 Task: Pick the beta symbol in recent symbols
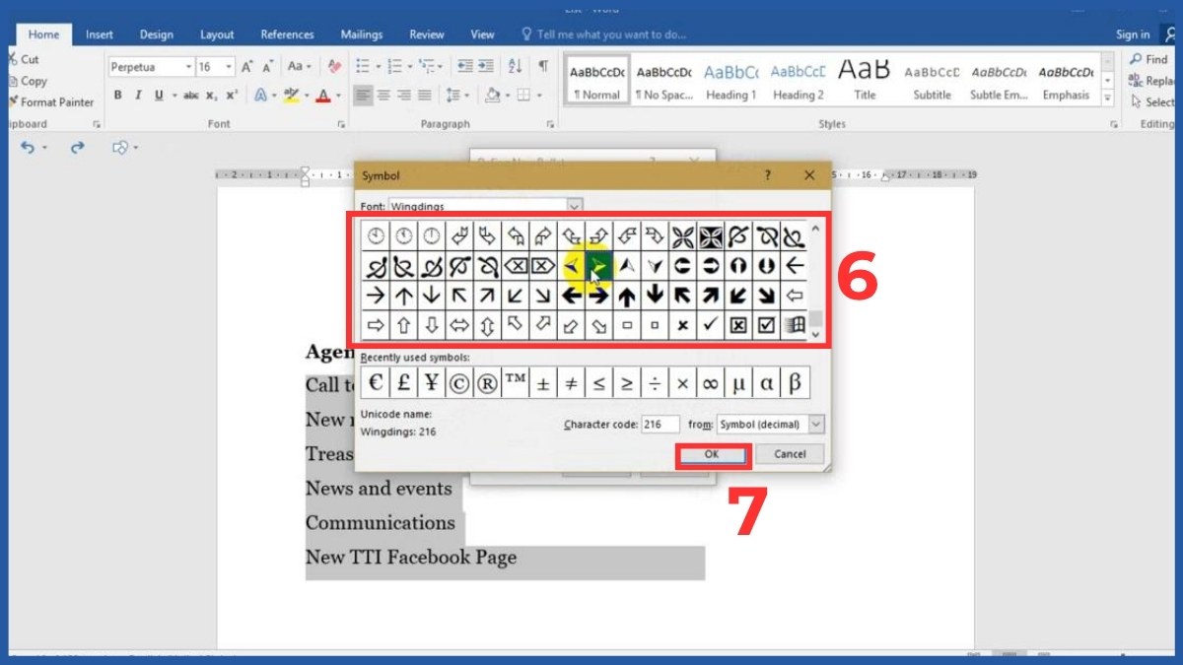(795, 383)
